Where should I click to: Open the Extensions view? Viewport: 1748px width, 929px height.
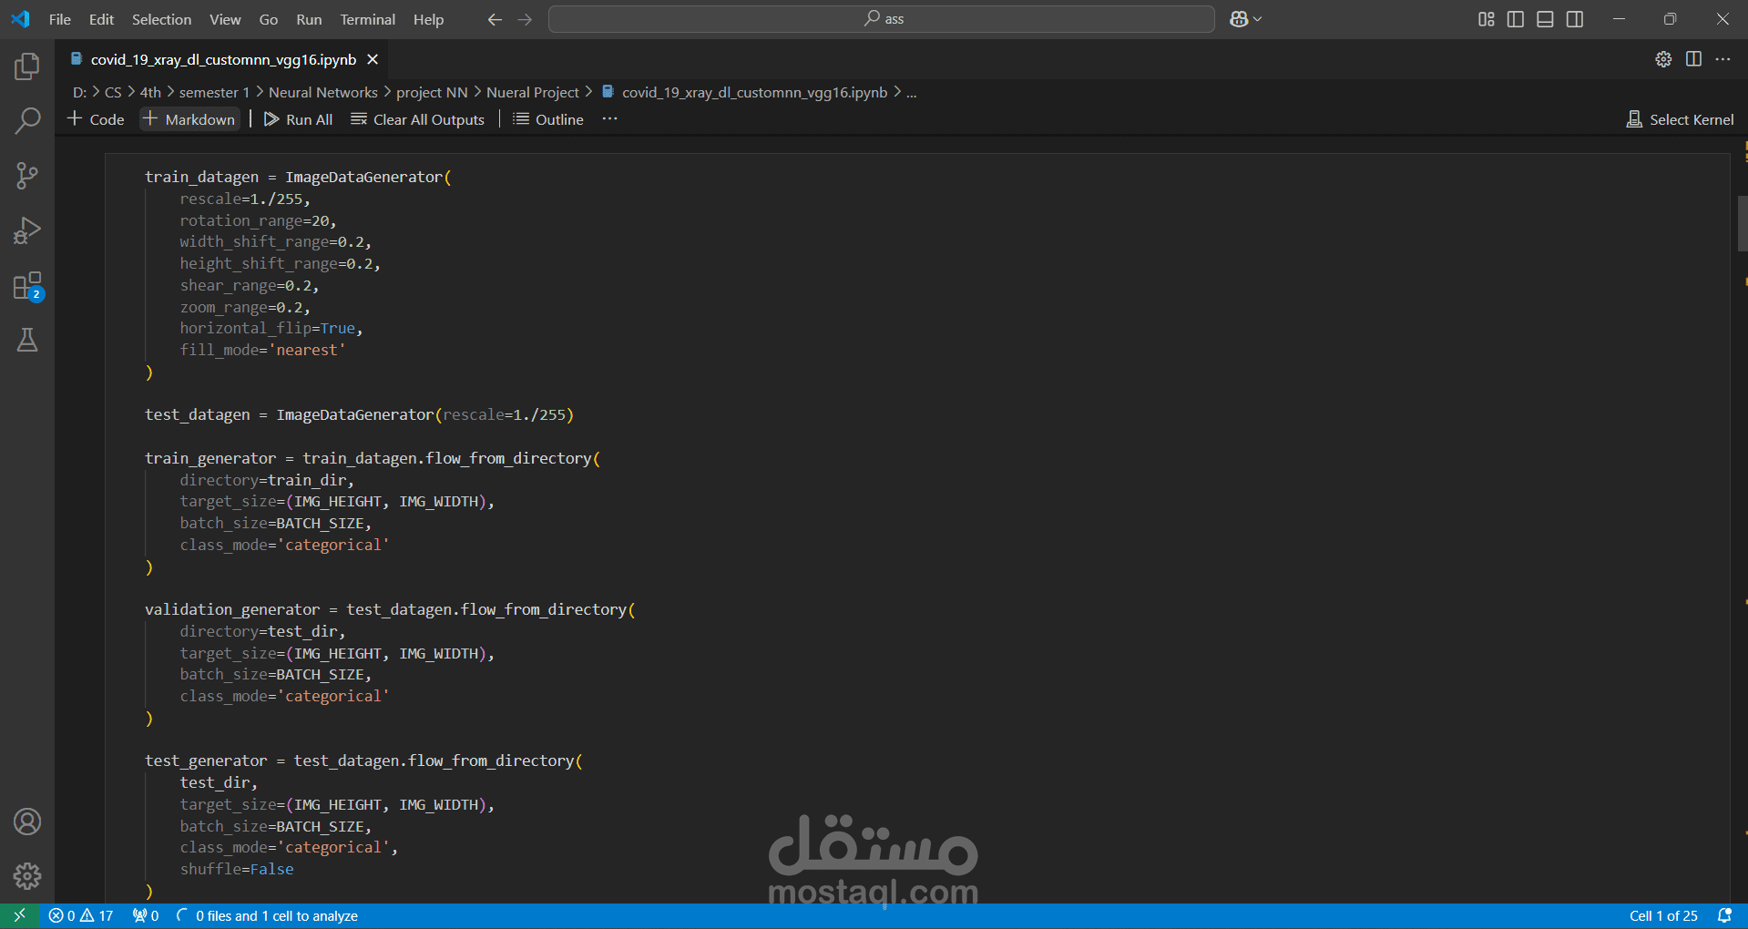[x=27, y=286]
